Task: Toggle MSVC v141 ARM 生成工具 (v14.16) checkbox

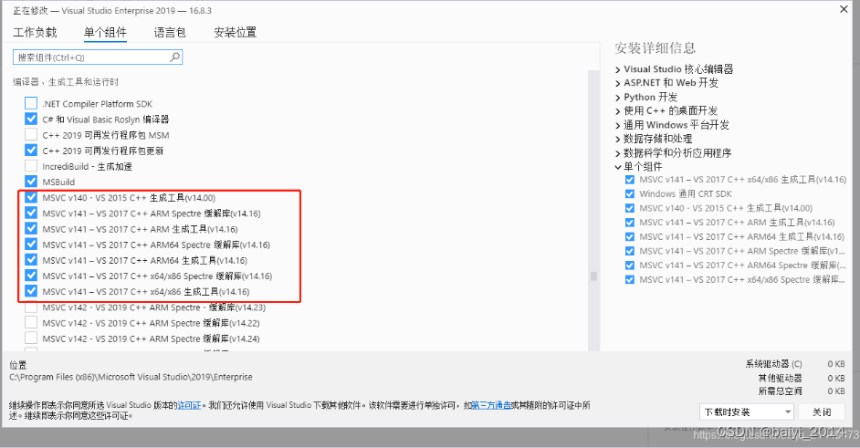Action: [x=31, y=229]
